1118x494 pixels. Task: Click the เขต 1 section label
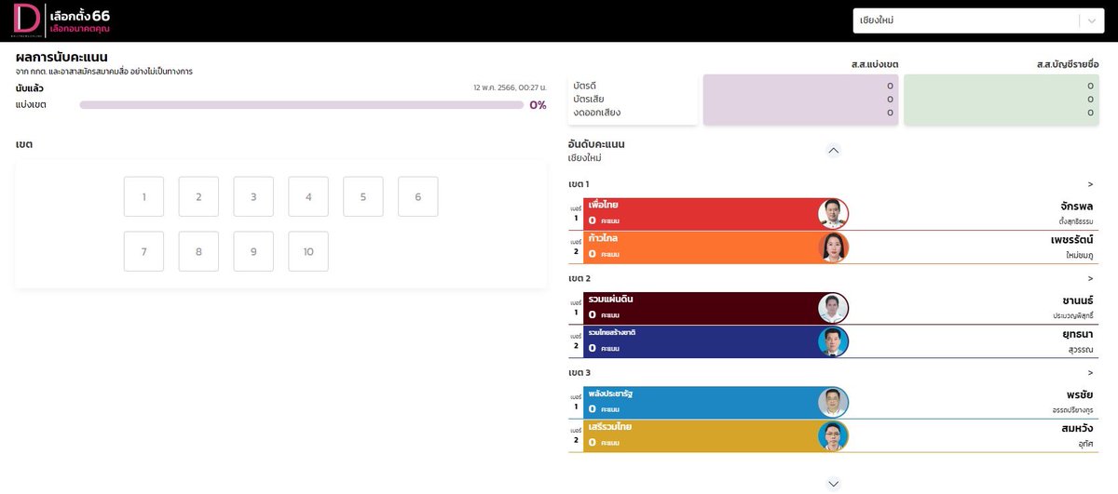pos(579,184)
